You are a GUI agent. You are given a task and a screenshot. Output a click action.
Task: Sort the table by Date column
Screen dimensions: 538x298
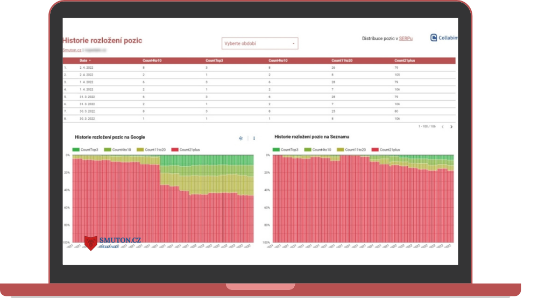(x=85, y=61)
